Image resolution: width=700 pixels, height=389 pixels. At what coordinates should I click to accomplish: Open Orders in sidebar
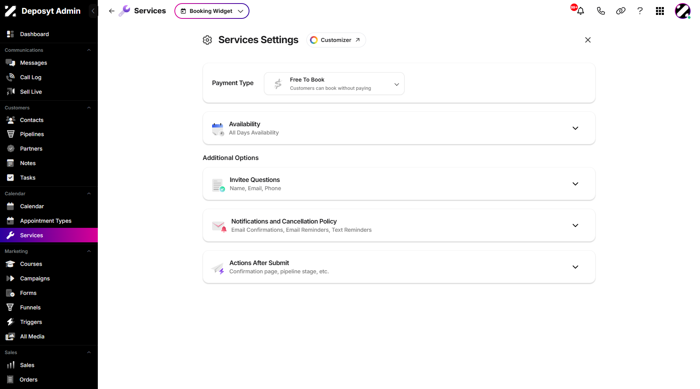coord(49,380)
